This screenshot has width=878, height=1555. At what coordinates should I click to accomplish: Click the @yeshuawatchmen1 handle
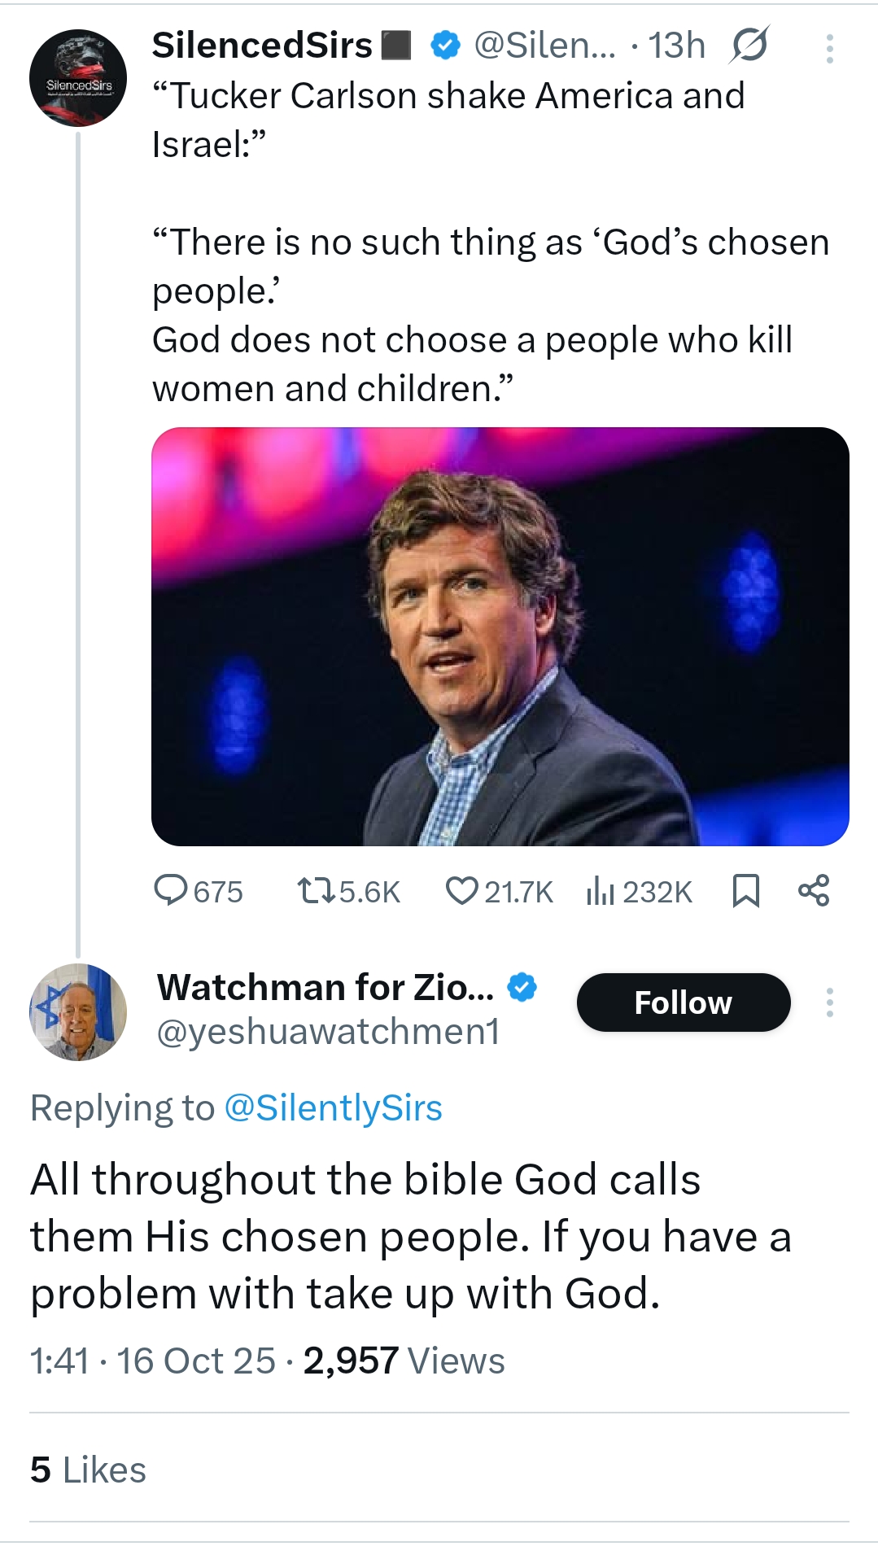(328, 1032)
